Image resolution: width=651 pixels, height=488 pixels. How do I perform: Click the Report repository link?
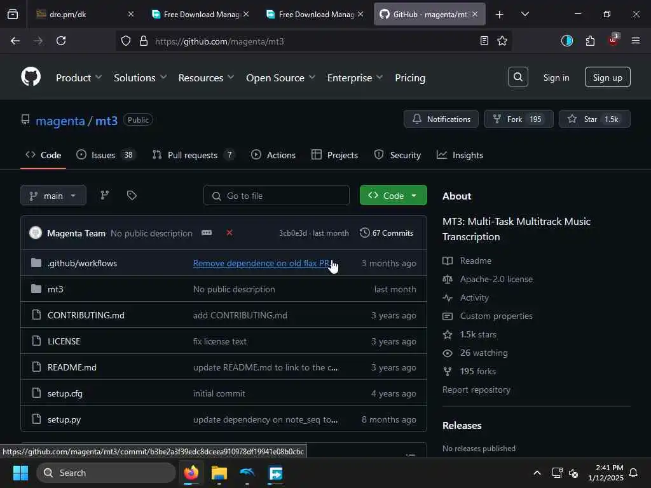[476, 390]
